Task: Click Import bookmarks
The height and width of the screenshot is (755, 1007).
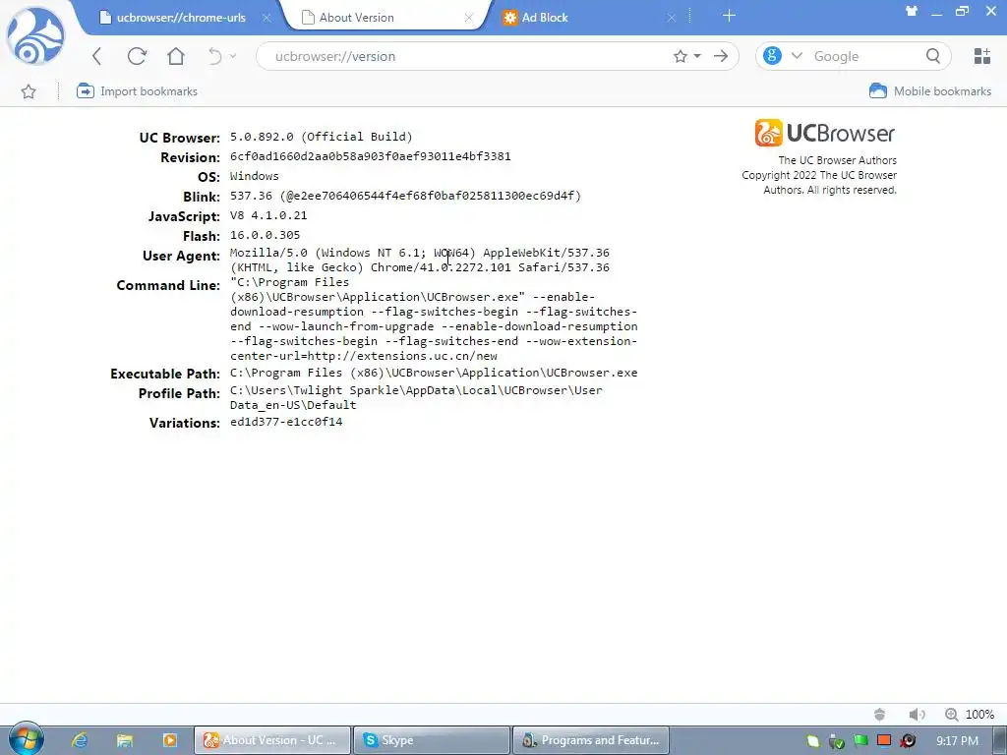Action: 137,91
